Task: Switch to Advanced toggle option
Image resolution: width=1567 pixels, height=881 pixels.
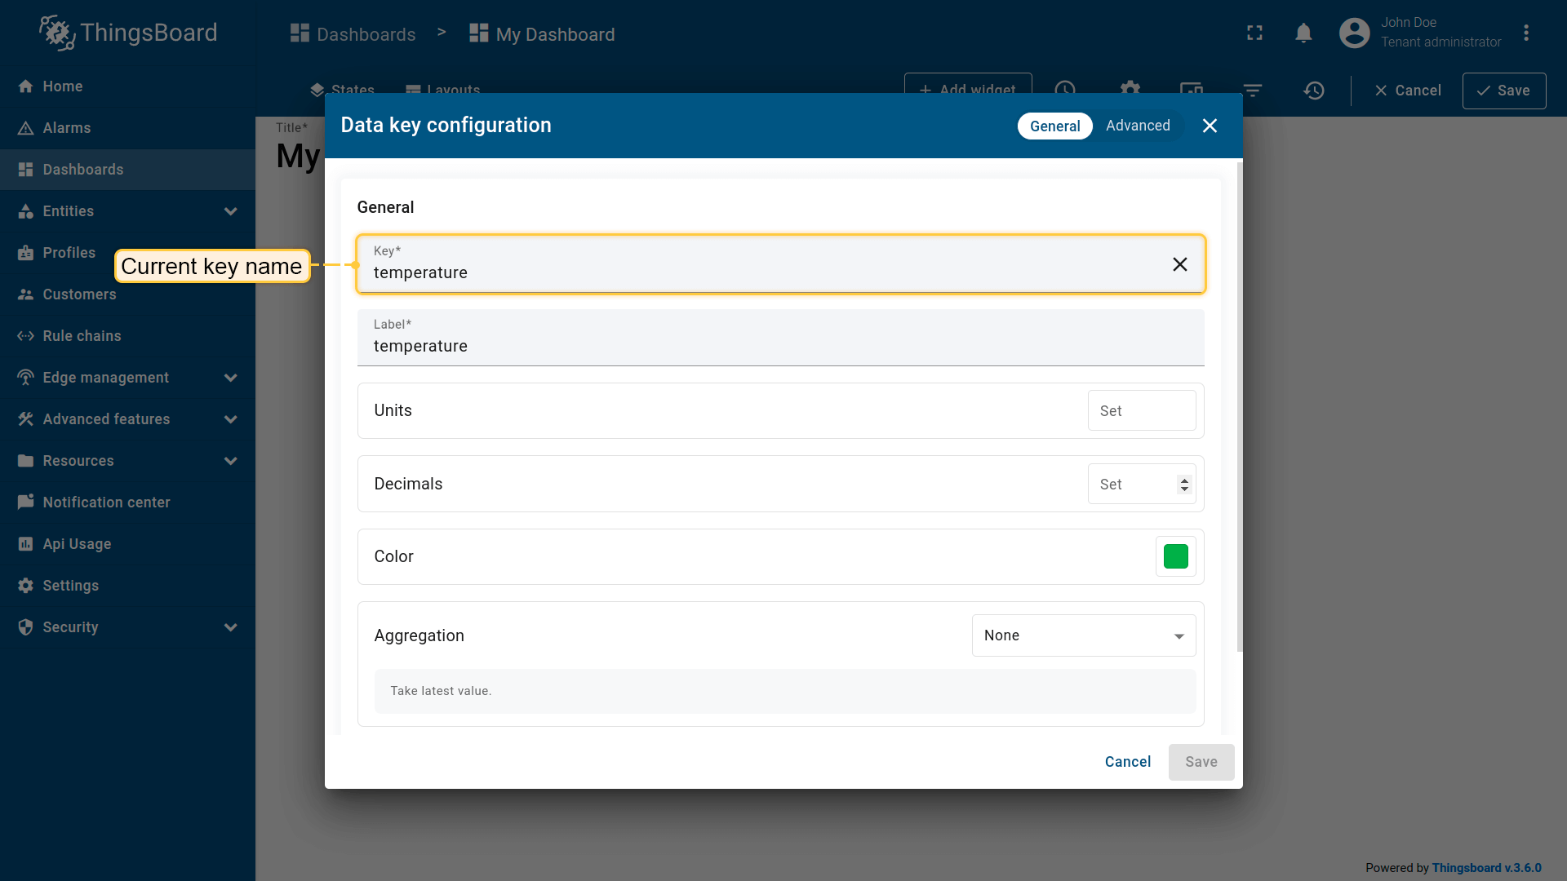Action: pos(1138,126)
